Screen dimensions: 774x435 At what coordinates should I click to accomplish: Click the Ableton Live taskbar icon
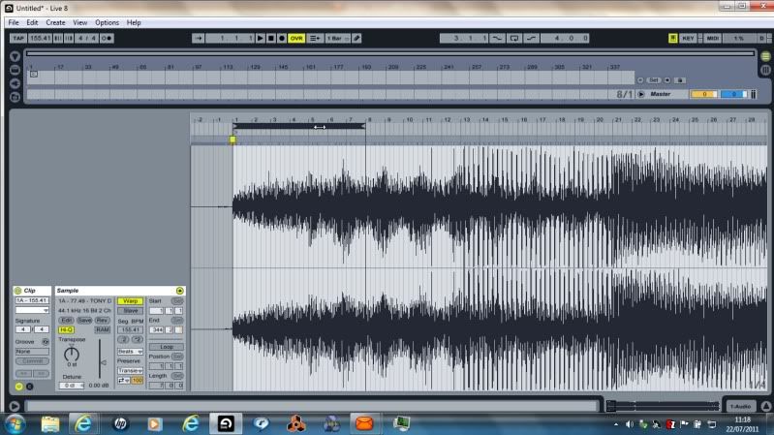(225, 423)
